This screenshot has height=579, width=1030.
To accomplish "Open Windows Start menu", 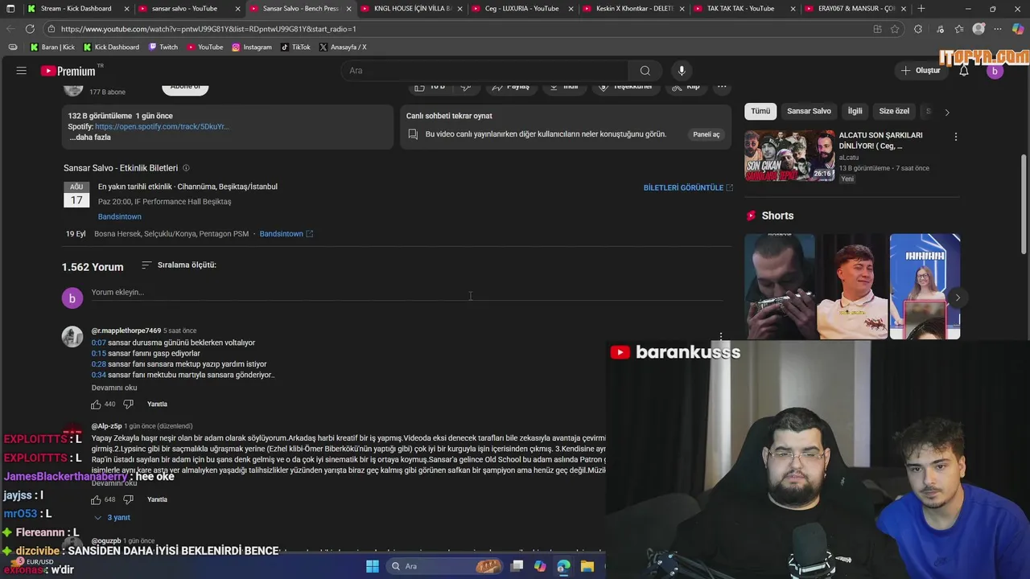I will tap(373, 566).
